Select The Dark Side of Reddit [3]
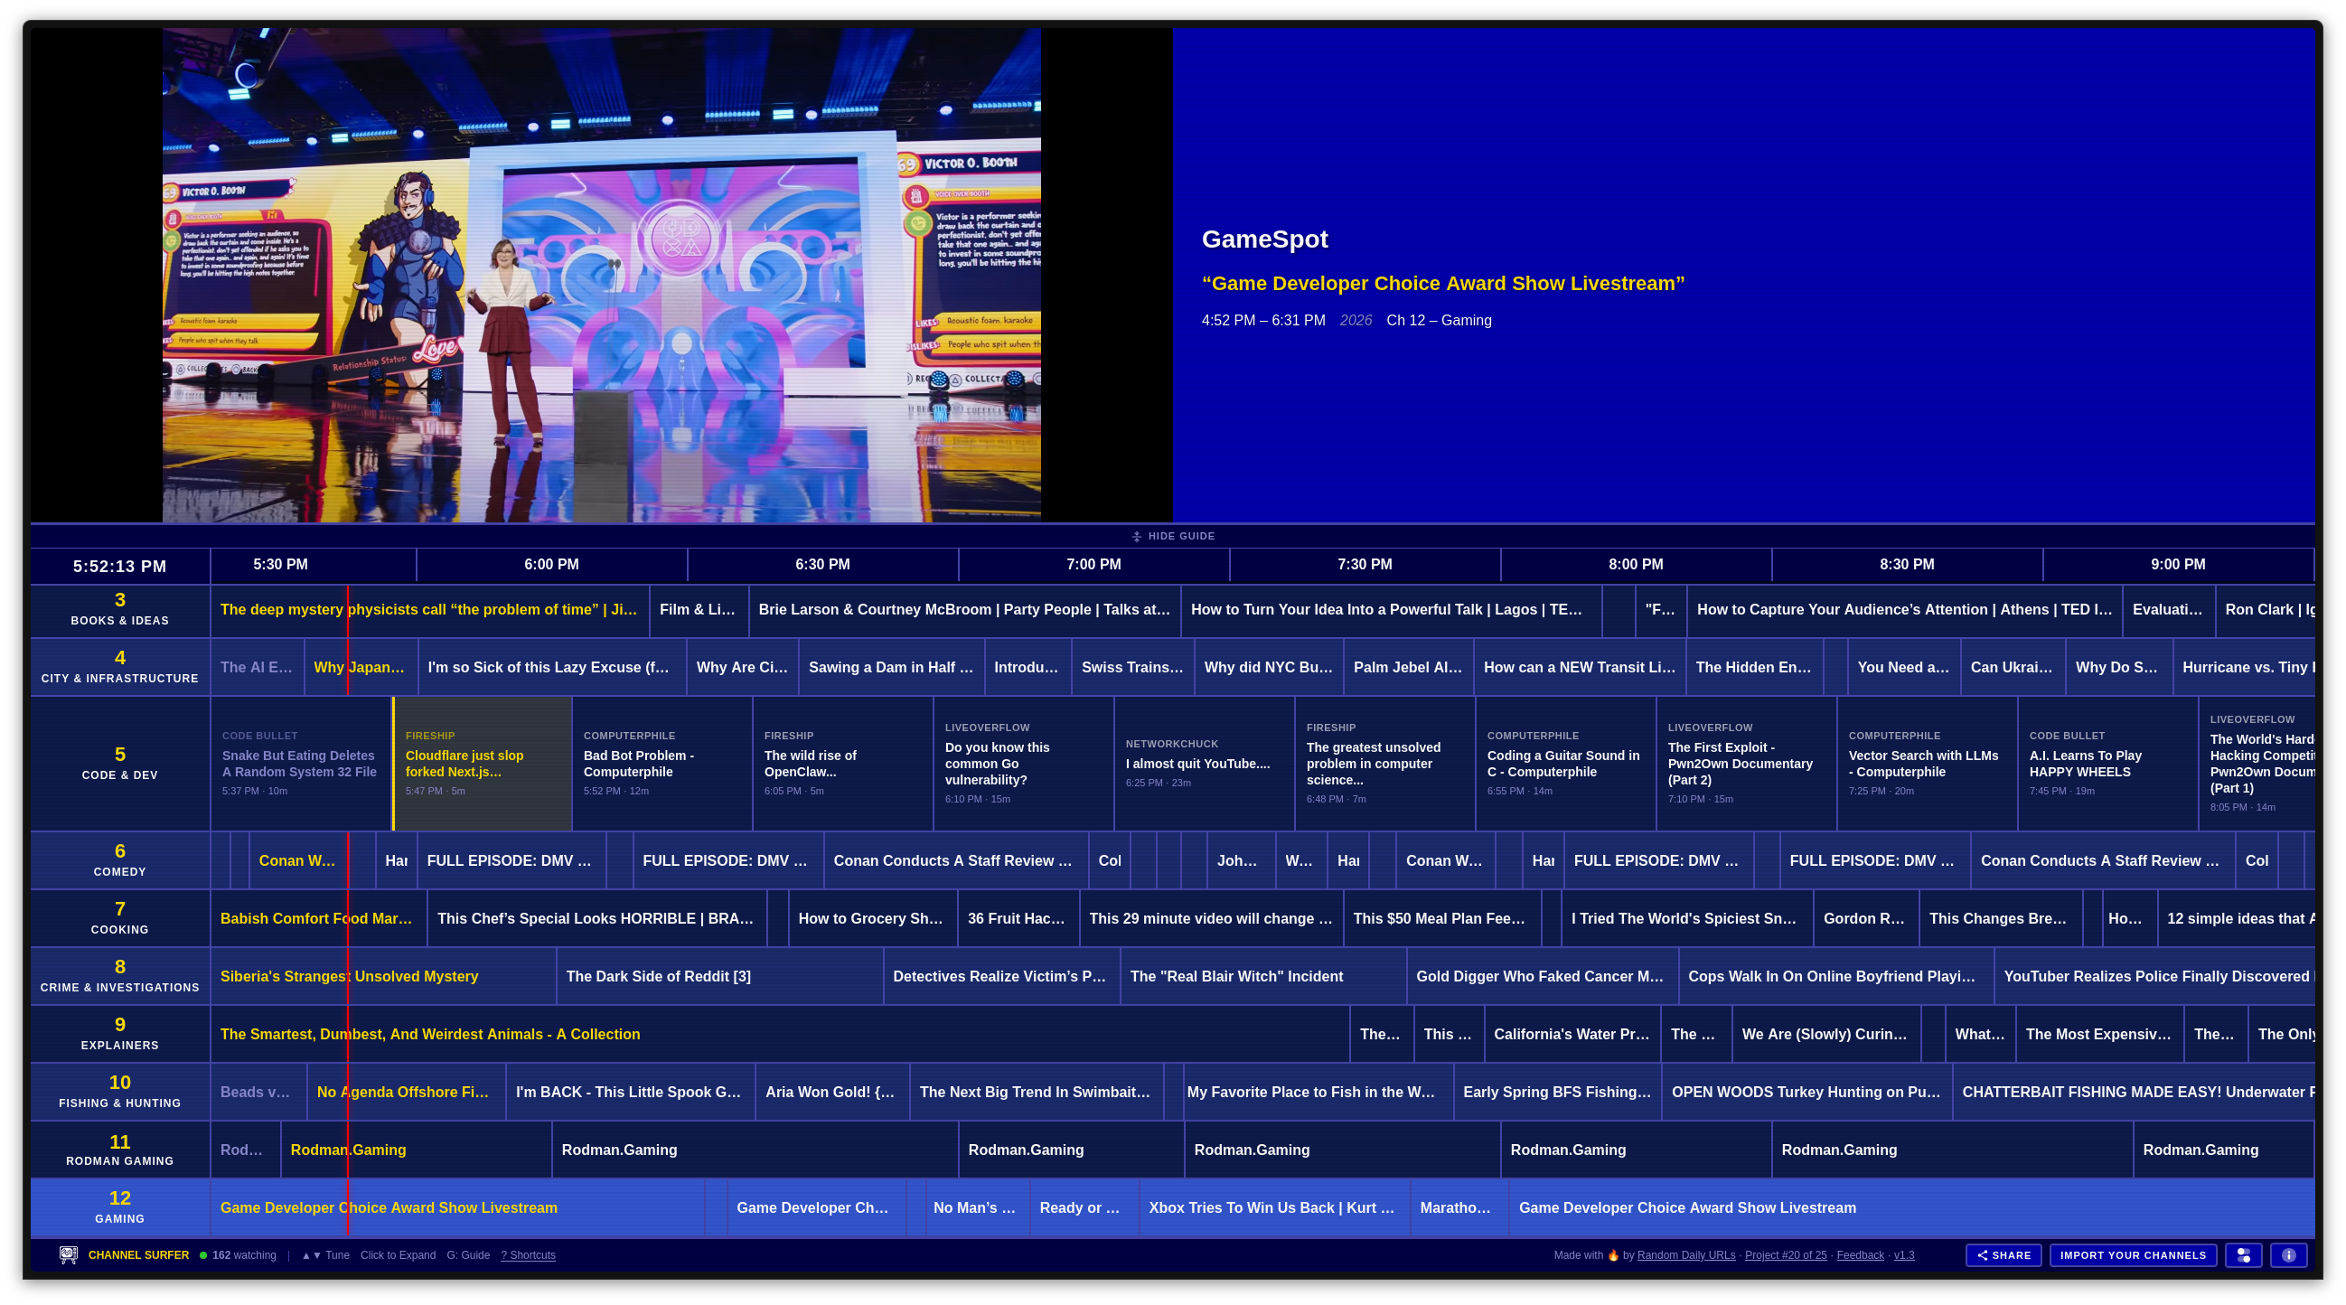 coord(718,976)
